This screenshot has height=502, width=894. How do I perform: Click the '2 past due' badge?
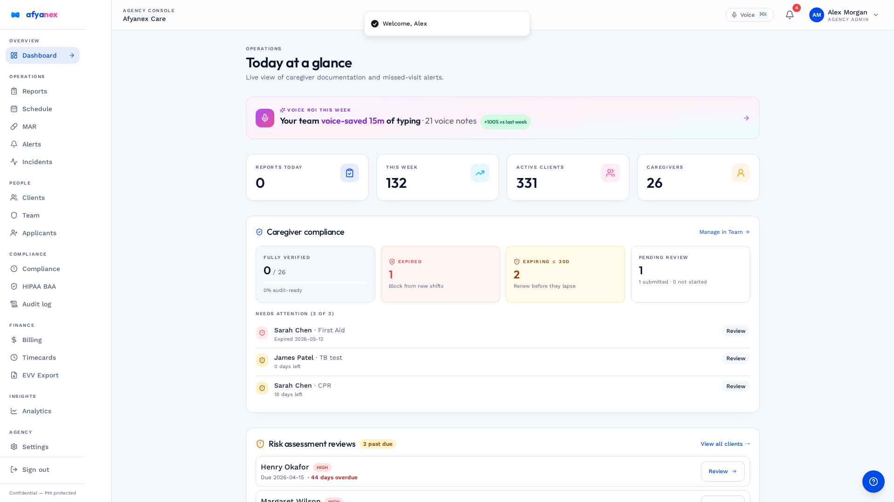coord(378,444)
